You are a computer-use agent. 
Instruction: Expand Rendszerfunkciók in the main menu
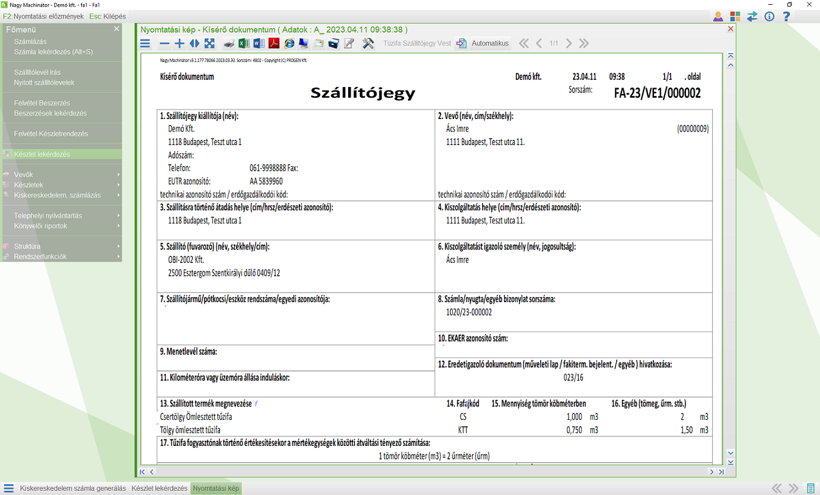point(40,256)
